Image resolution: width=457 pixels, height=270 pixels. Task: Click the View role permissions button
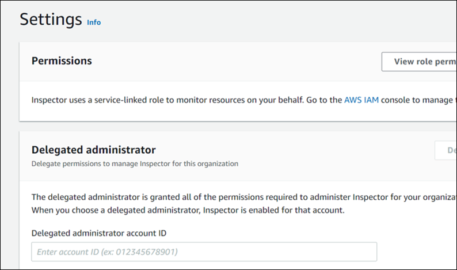pyautogui.click(x=419, y=62)
